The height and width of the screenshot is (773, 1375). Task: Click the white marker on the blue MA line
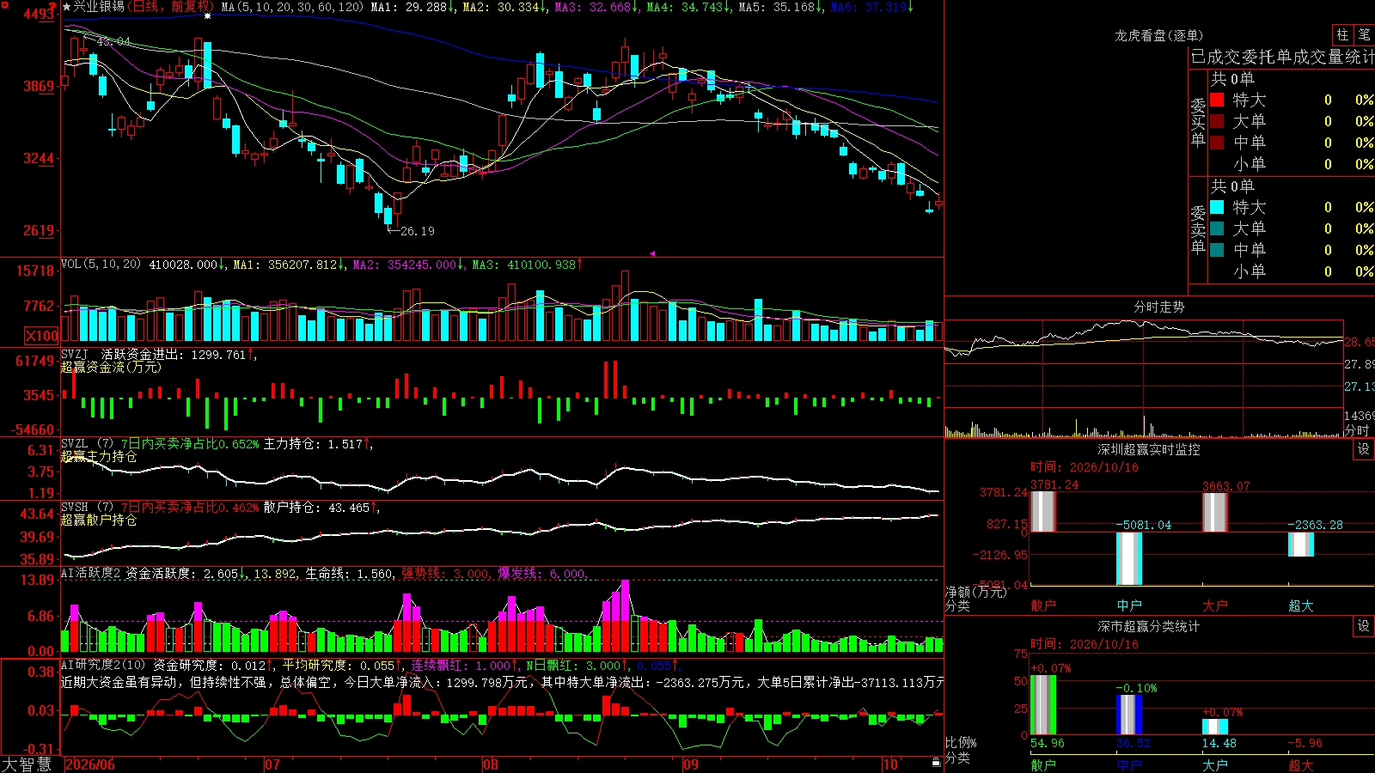(x=207, y=15)
